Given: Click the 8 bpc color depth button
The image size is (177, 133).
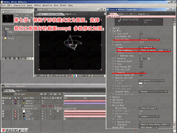Looking at the screenshot, I should pos(22,58).
